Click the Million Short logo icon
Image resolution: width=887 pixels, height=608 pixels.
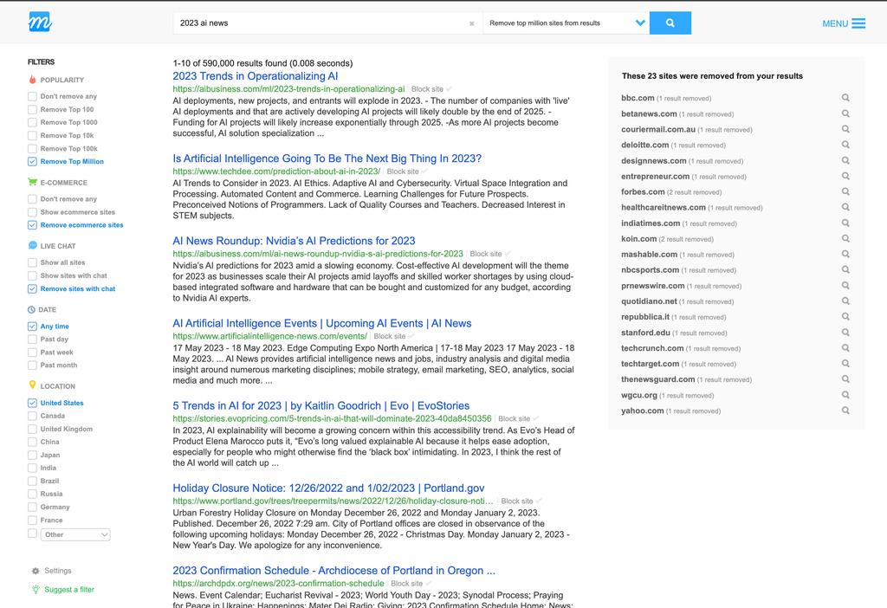[40, 22]
